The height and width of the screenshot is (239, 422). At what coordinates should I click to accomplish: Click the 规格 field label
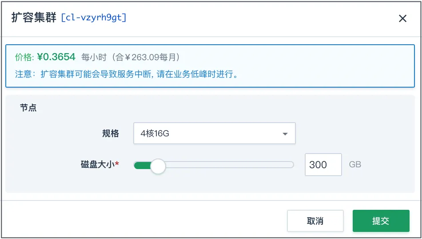(111, 133)
